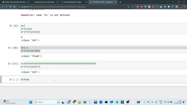The image size is (187, 105).
Task: Close the Python Documentation tab
Action: (x=28, y=2)
